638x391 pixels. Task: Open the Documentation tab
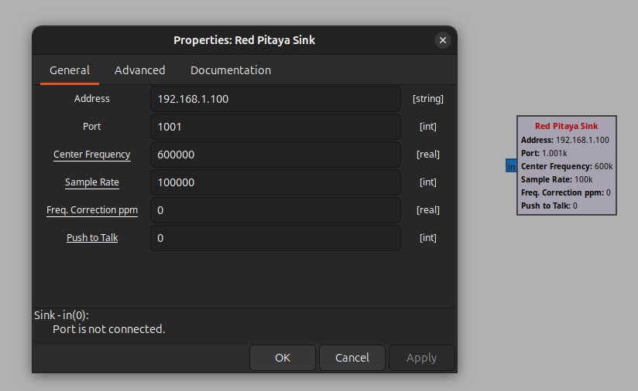tap(231, 70)
